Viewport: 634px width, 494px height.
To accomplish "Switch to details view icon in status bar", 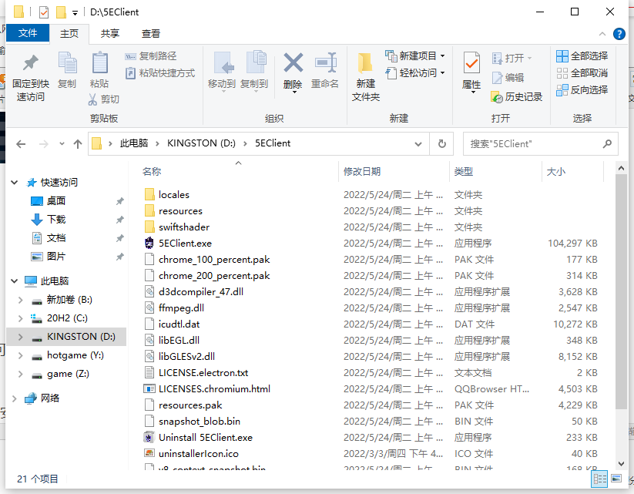I will tap(599, 479).
